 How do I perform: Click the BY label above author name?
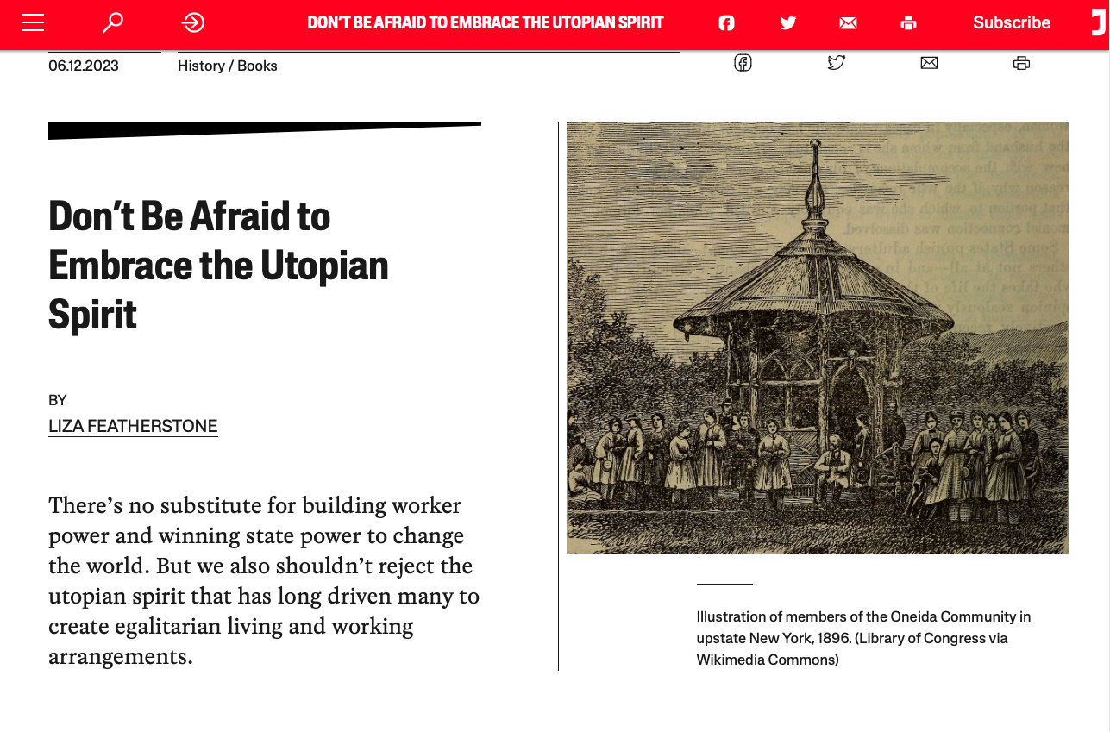58,400
